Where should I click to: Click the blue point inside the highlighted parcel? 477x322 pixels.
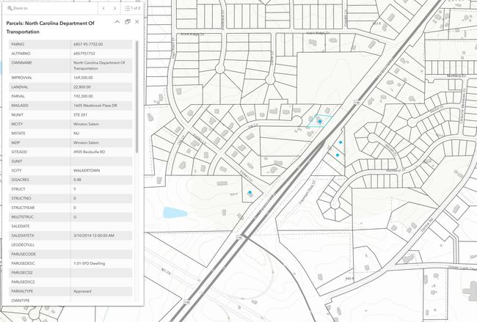(319, 121)
